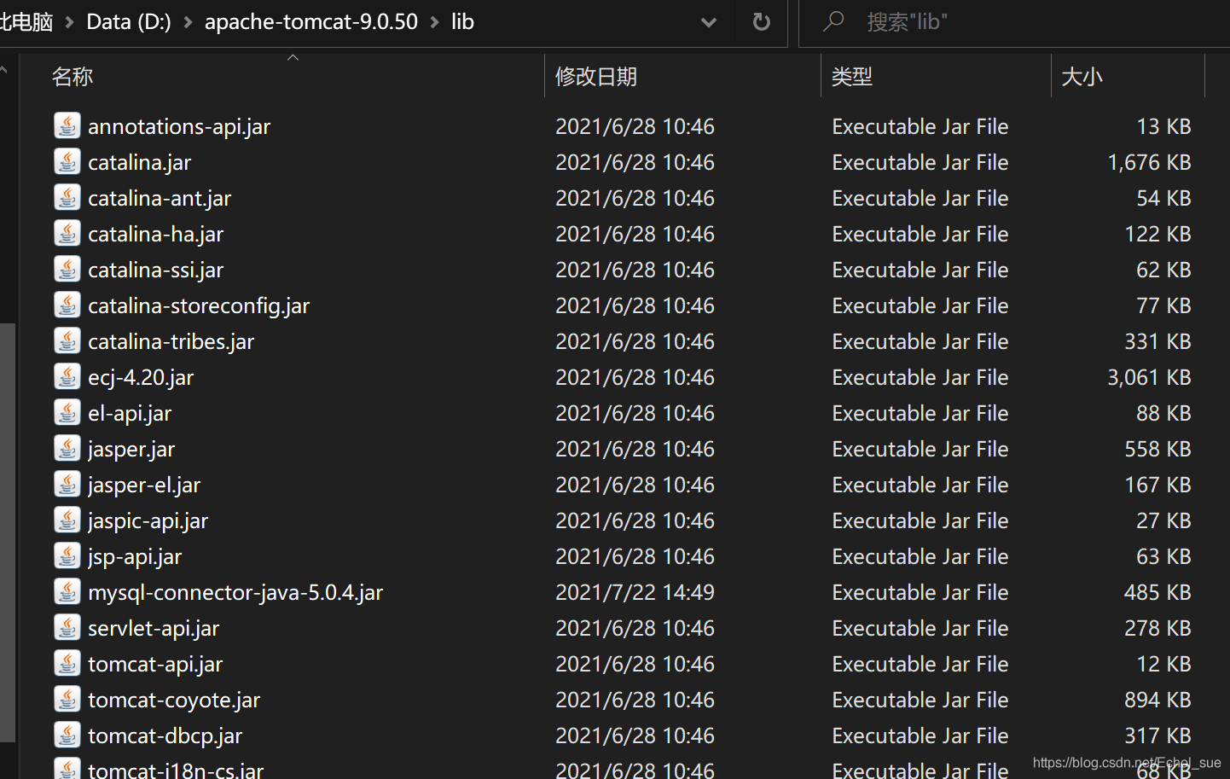Select file name jaspic-api.jar
Viewport: 1230px width, 779px height.
[148, 520]
